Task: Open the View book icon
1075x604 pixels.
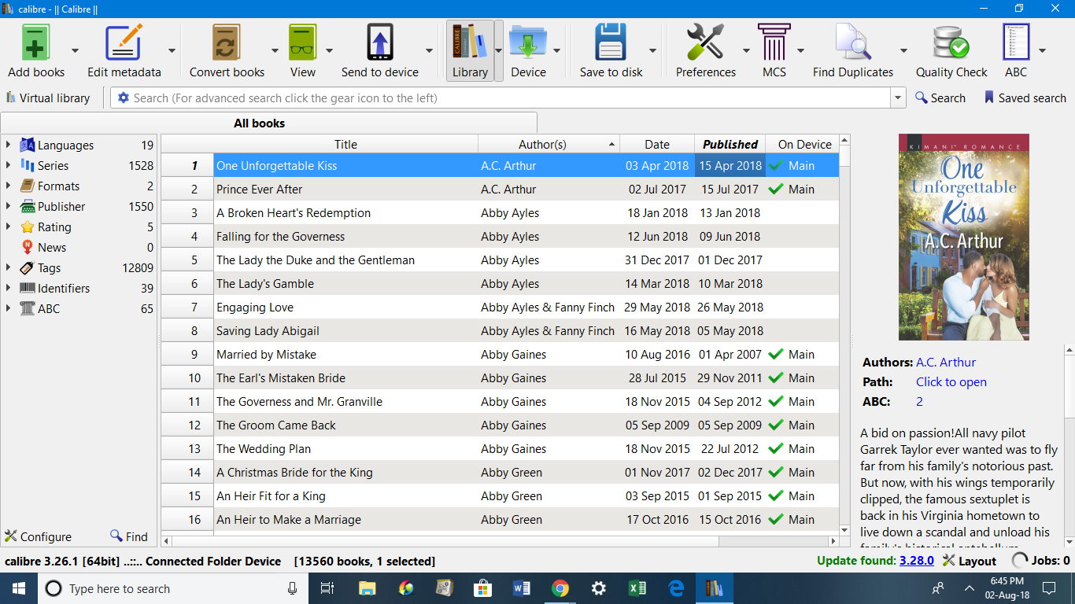Action: (302, 42)
